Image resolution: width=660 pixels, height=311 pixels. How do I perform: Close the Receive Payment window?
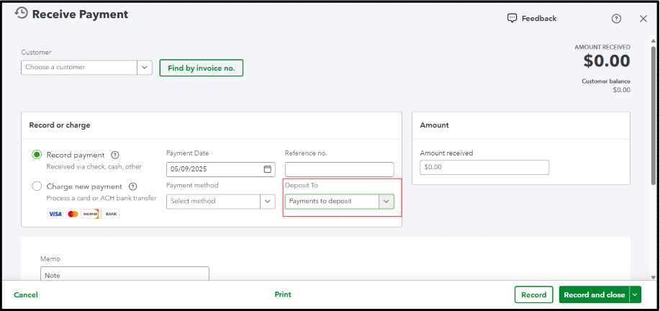[643, 19]
